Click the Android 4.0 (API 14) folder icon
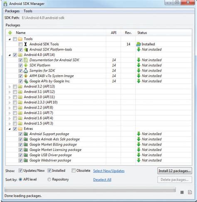This screenshot has width=197, height=202. 20,55
